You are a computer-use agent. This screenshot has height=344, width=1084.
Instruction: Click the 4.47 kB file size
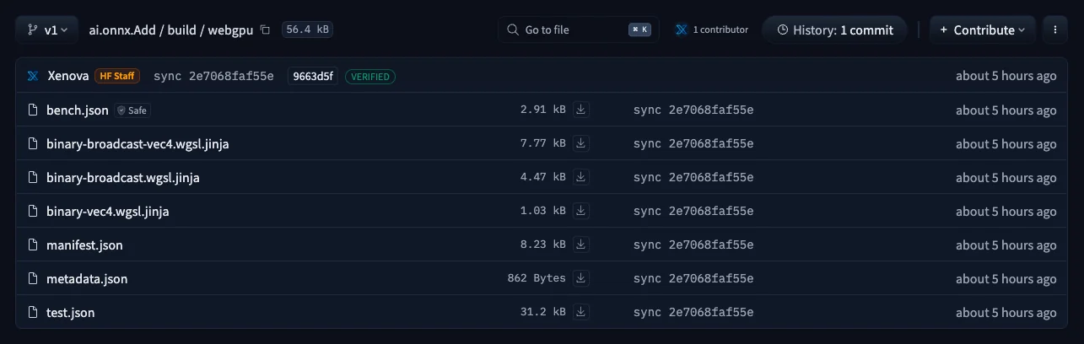pyautogui.click(x=543, y=178)
